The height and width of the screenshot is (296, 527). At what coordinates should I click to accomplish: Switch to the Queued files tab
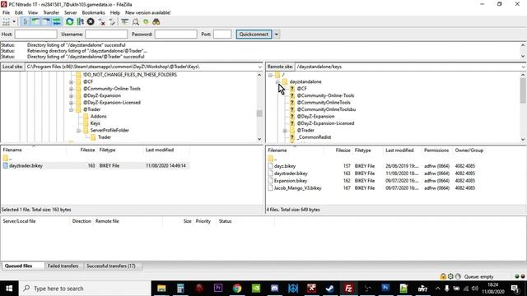click(18, 266)
